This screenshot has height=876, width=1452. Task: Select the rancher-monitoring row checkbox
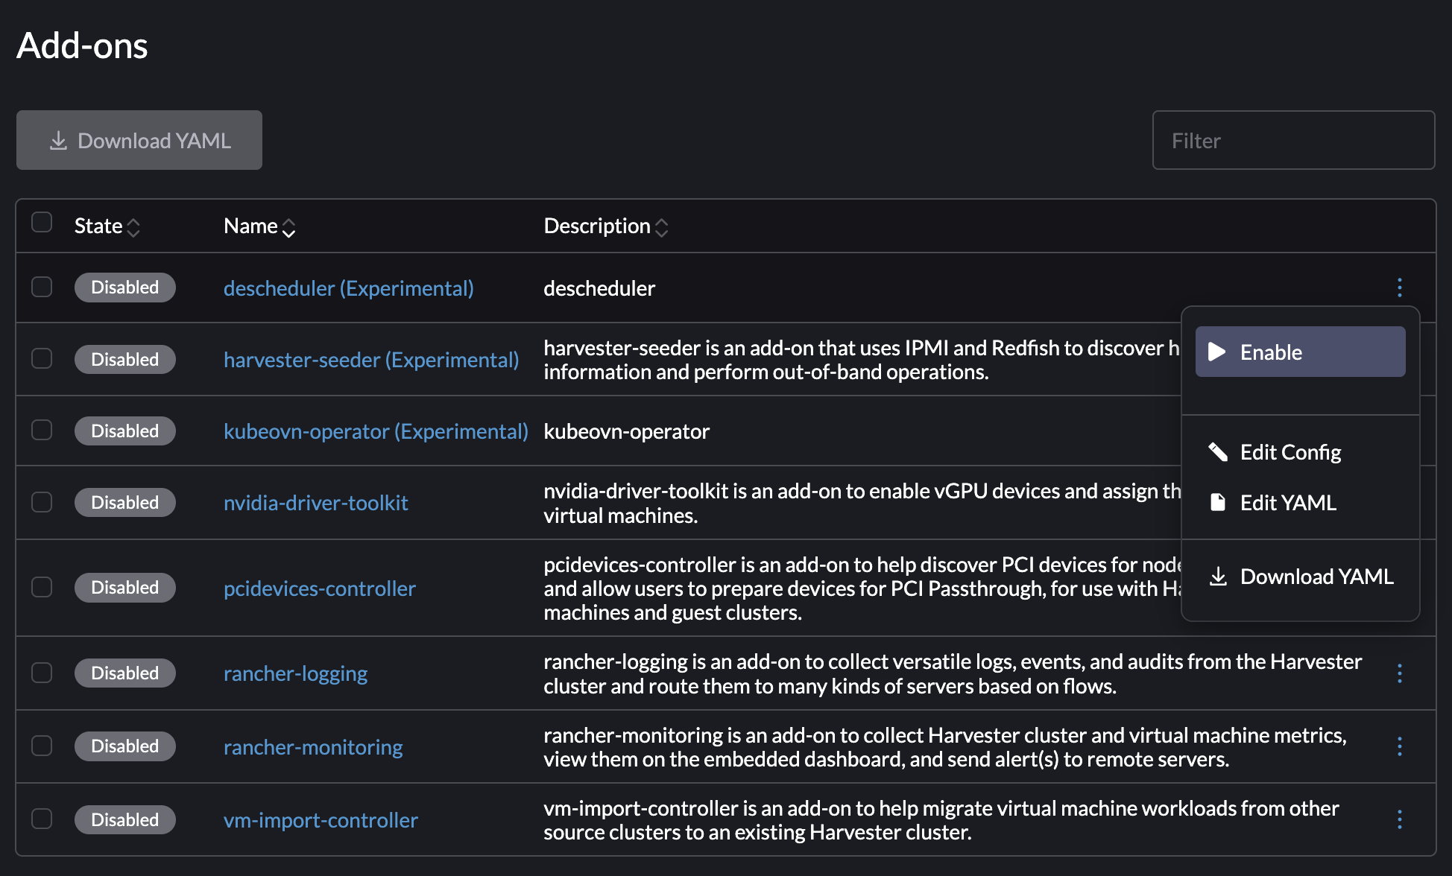coord(42,746)
